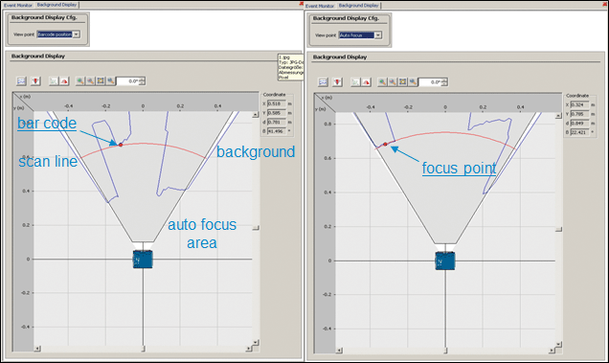Image resolution: width=609 pixels, height=363 pixels.
Task: Click the horizontal scrollbar thumb in Barcode position plot
Action: [x=143, y=349]
